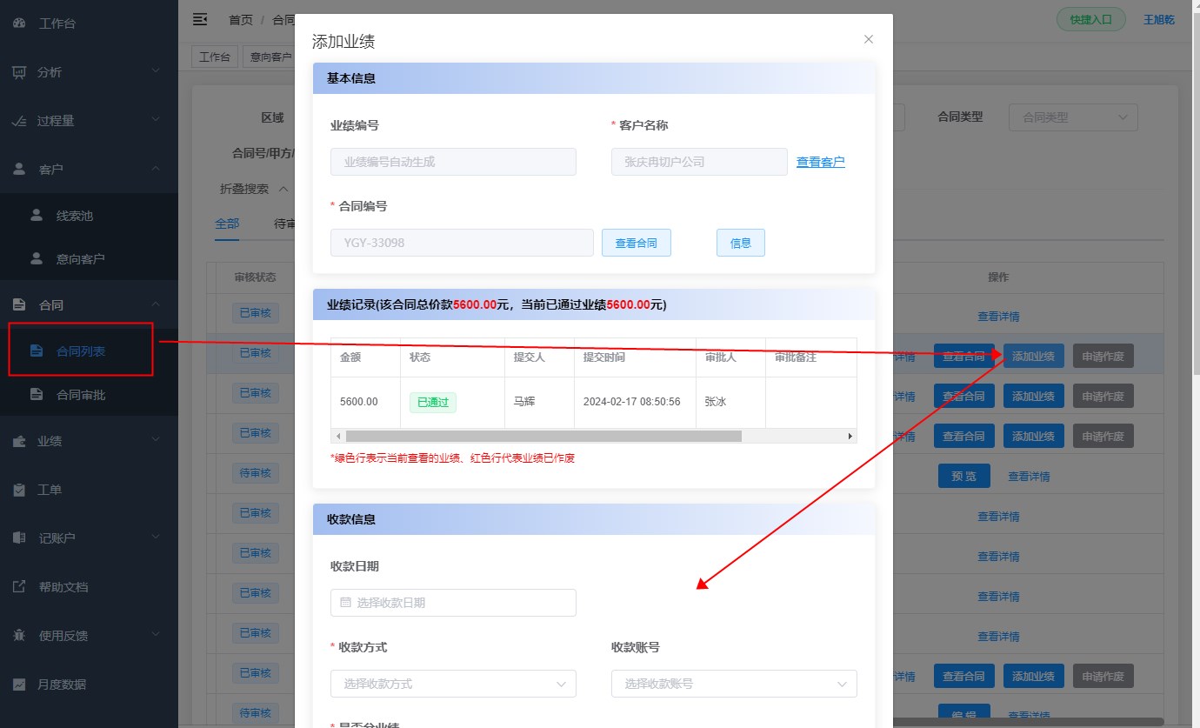
Task: Open the 收款方式 dropdown
Action: (x=453, y=684)
